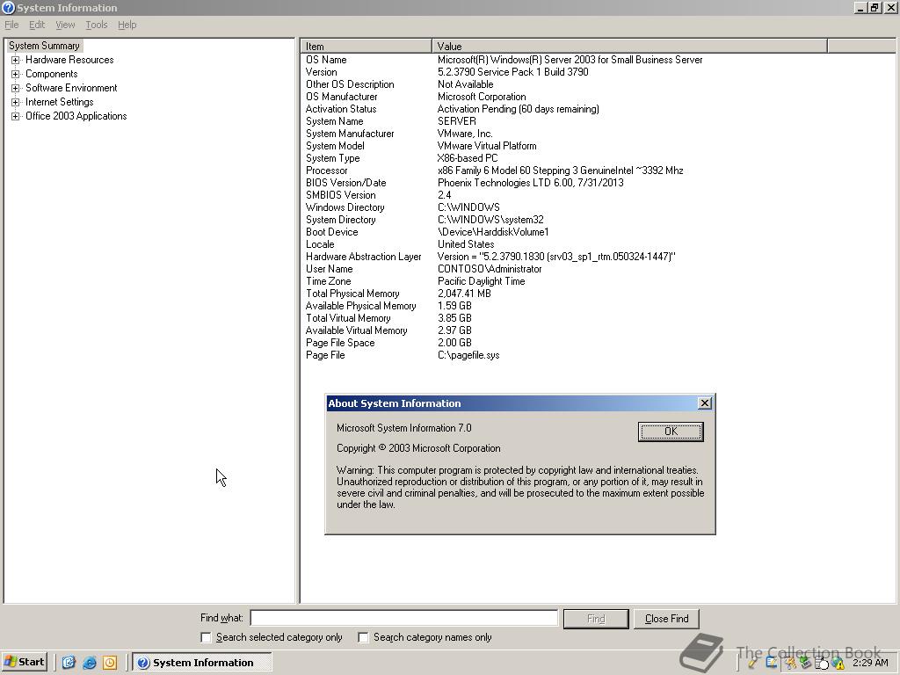Click the green arrow device tray icon
Image resolution: width=900 pixels, height=675 pixels.
[806, 663]
